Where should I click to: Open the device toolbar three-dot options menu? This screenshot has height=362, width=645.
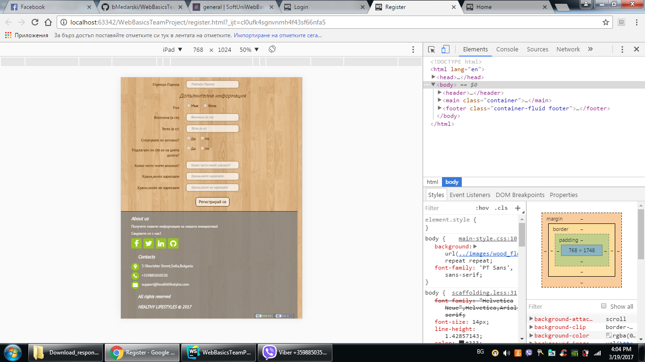pyautogui.click(x=413, y=49)
